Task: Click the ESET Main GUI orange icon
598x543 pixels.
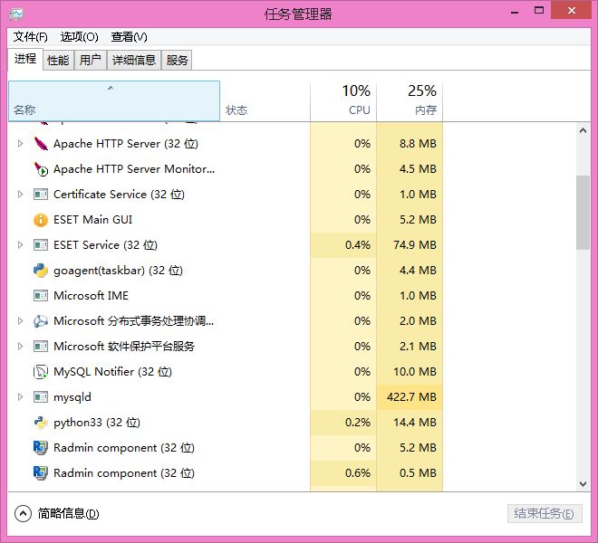Action: [x=41, y=220]
